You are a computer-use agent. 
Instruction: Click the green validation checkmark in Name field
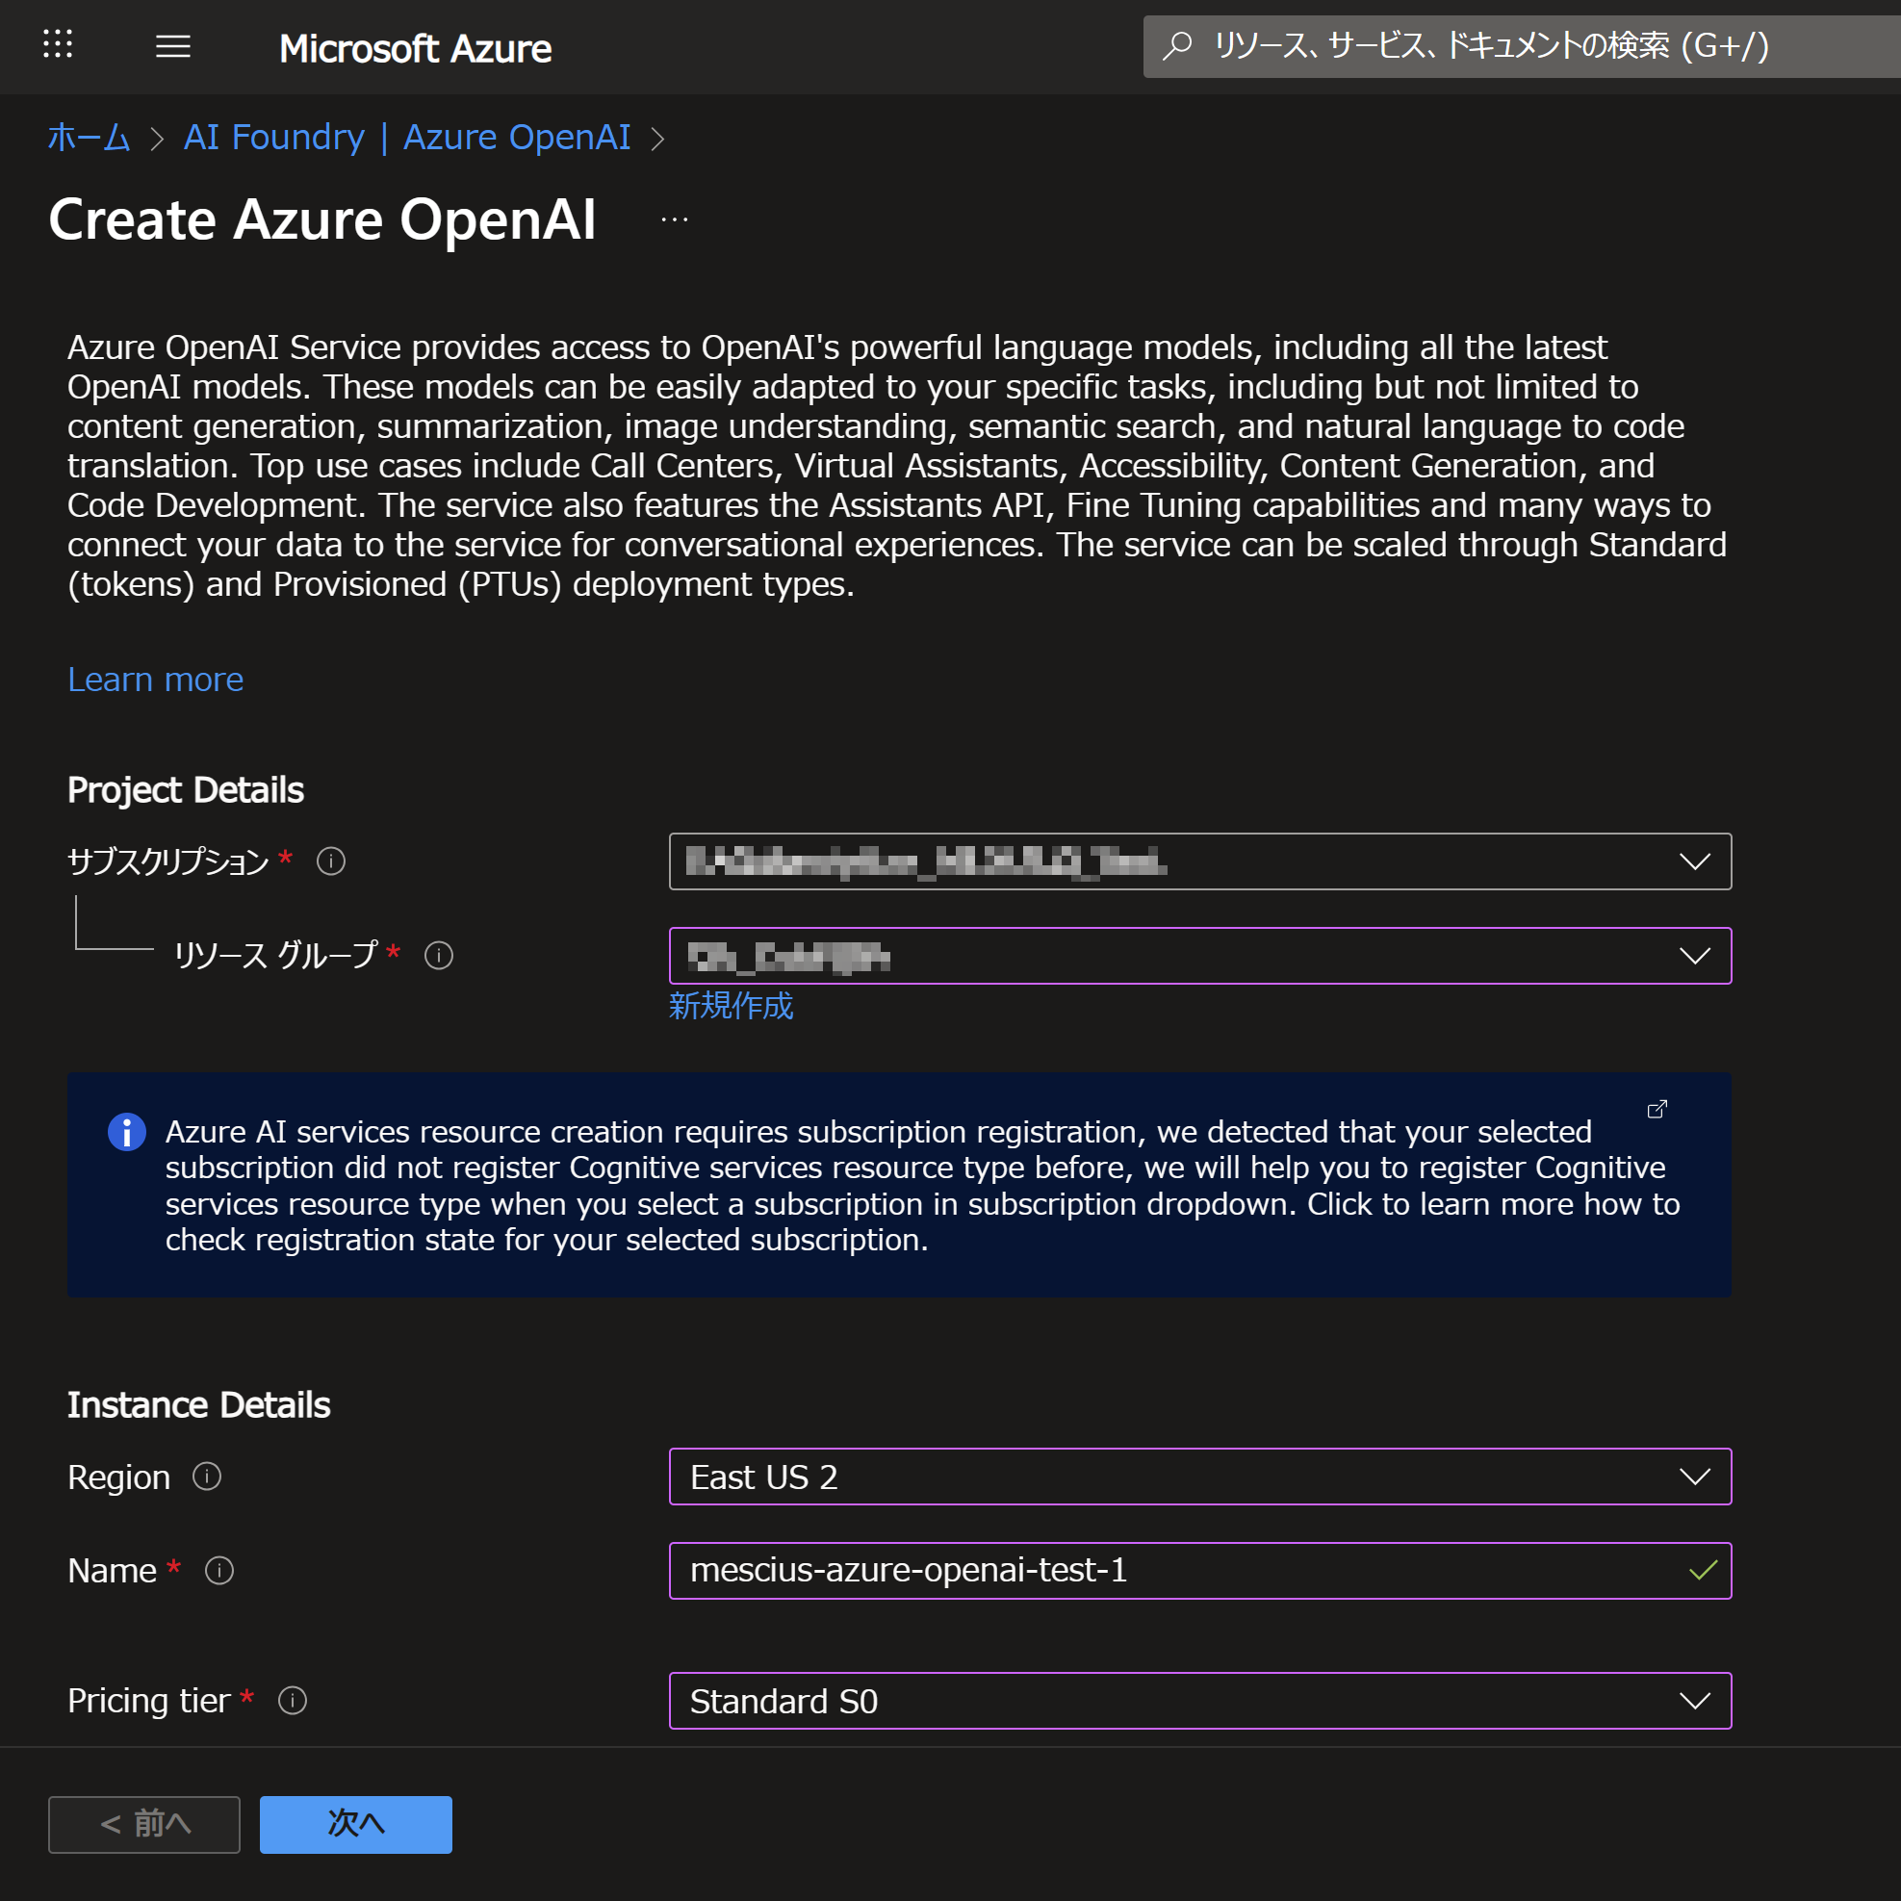(x=1704, y=1571)
